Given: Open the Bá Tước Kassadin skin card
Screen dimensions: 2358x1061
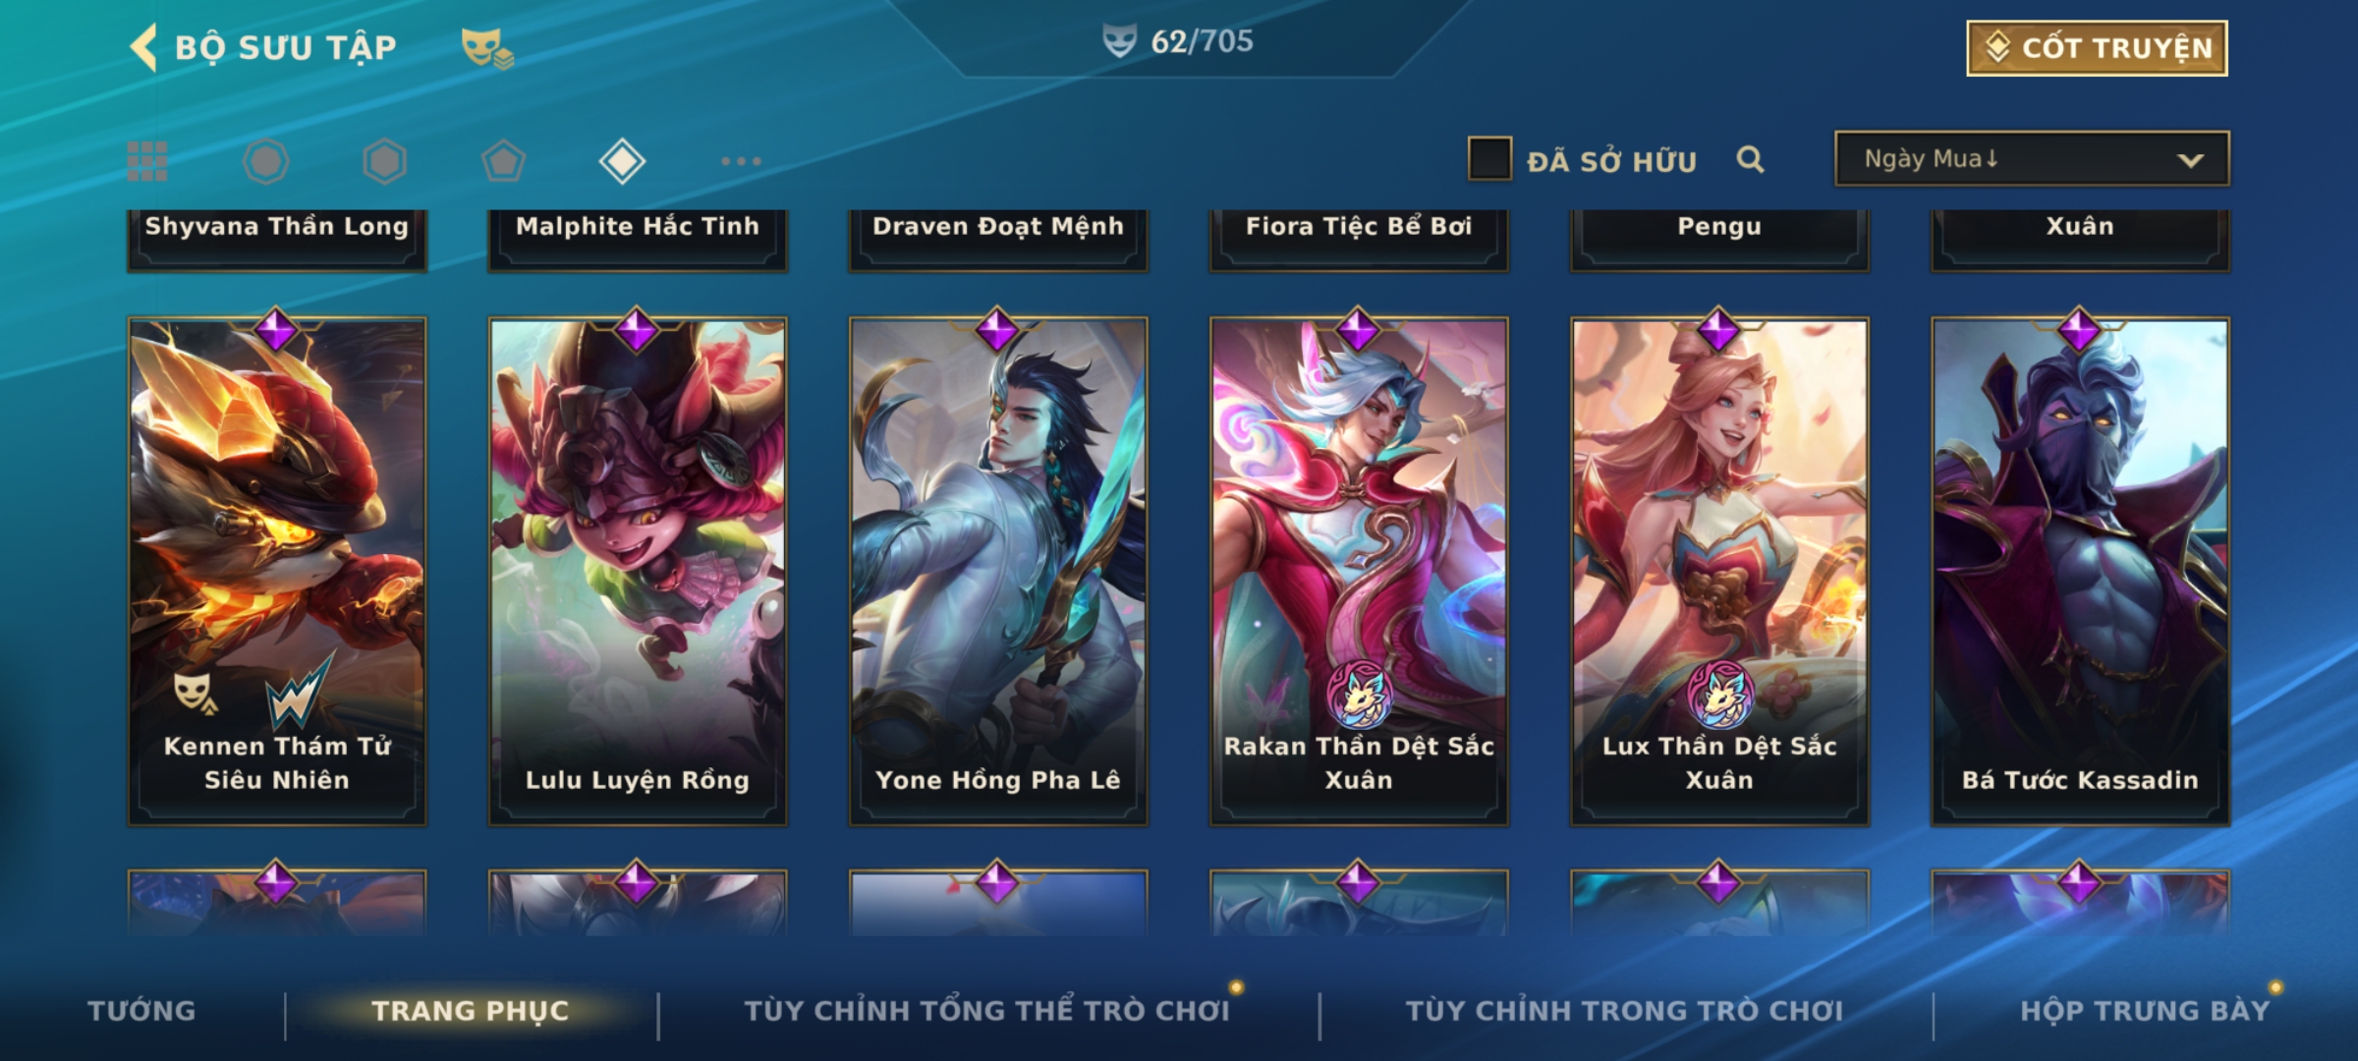Looking at the screenshot, I should (2080, 571).
